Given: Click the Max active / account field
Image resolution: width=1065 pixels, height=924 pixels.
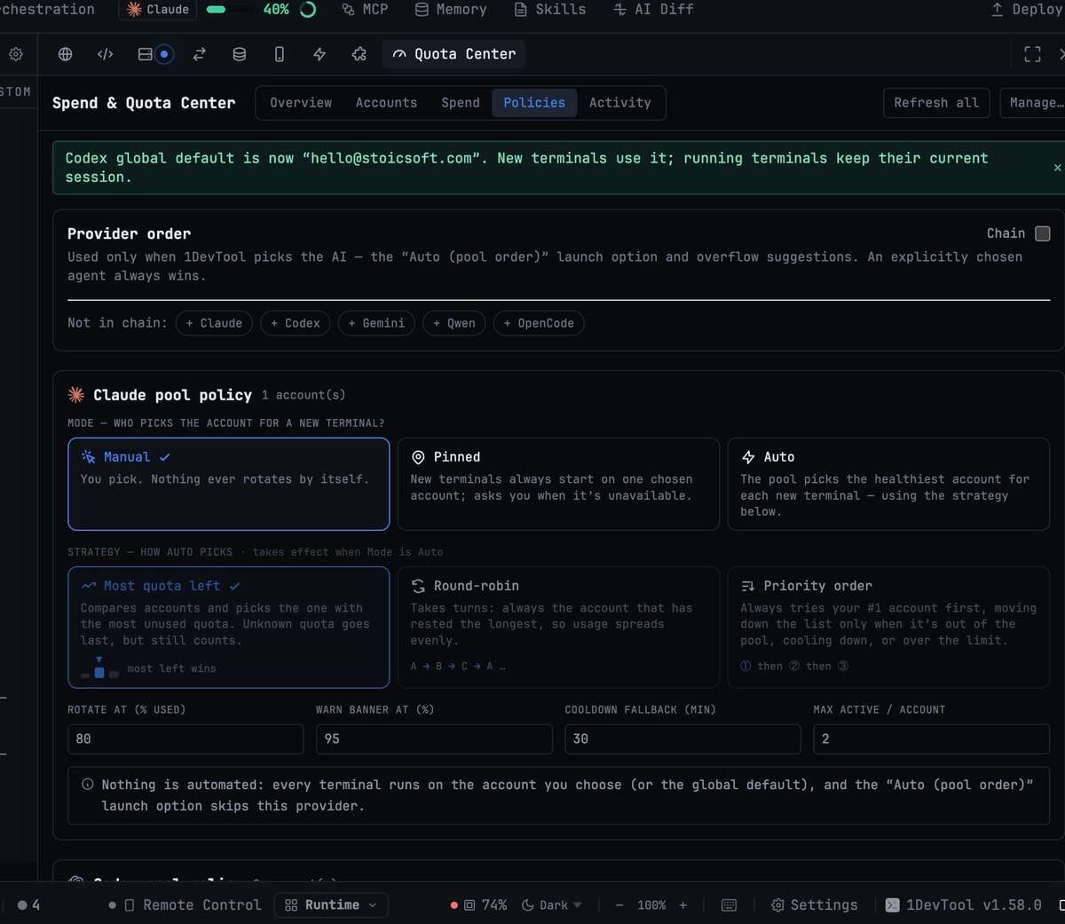Looking at the screenshot, I should [931, 739].
